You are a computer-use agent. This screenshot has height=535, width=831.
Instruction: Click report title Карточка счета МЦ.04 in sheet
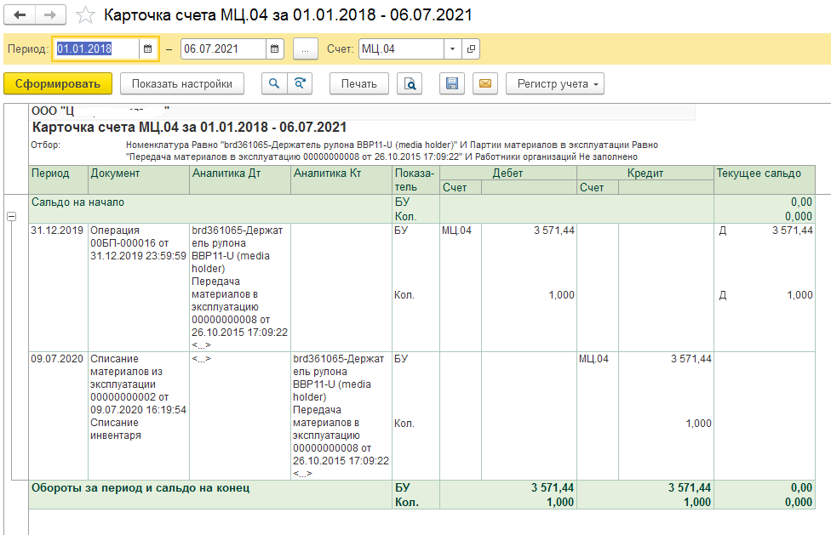click(x=189, y=127)
